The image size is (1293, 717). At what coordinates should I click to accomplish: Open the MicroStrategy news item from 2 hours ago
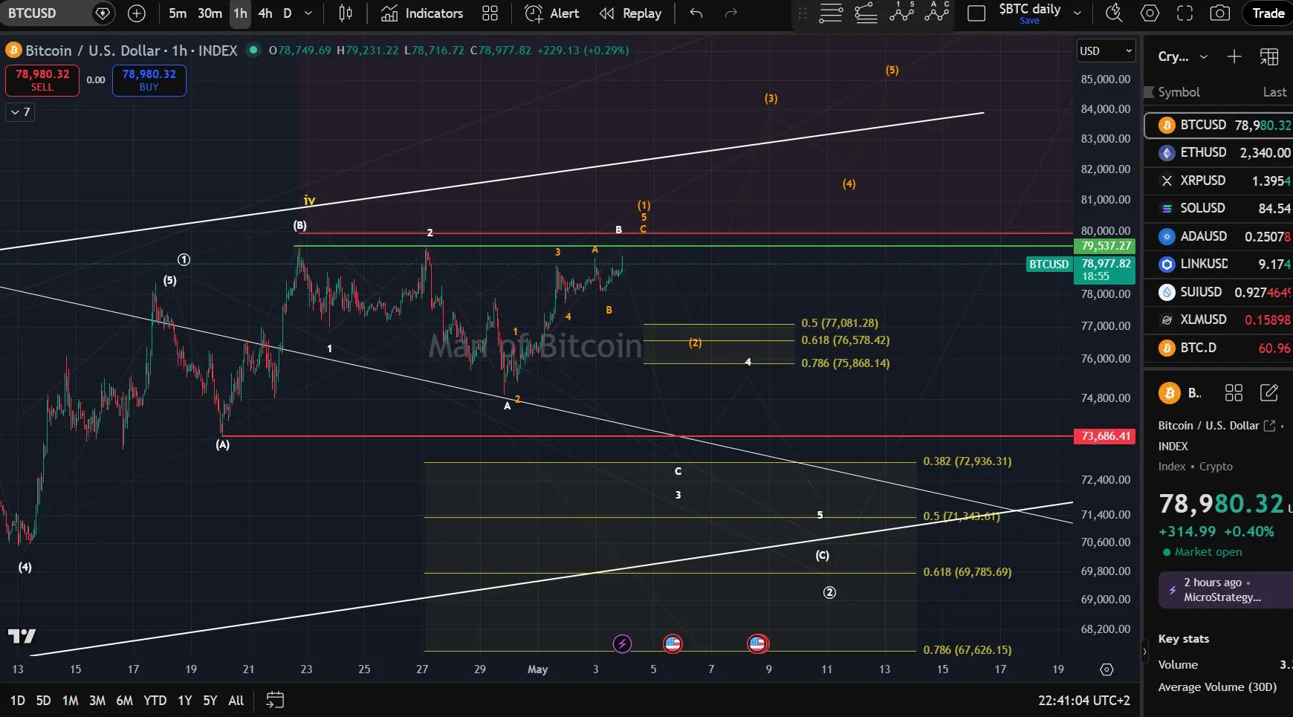1225,590
